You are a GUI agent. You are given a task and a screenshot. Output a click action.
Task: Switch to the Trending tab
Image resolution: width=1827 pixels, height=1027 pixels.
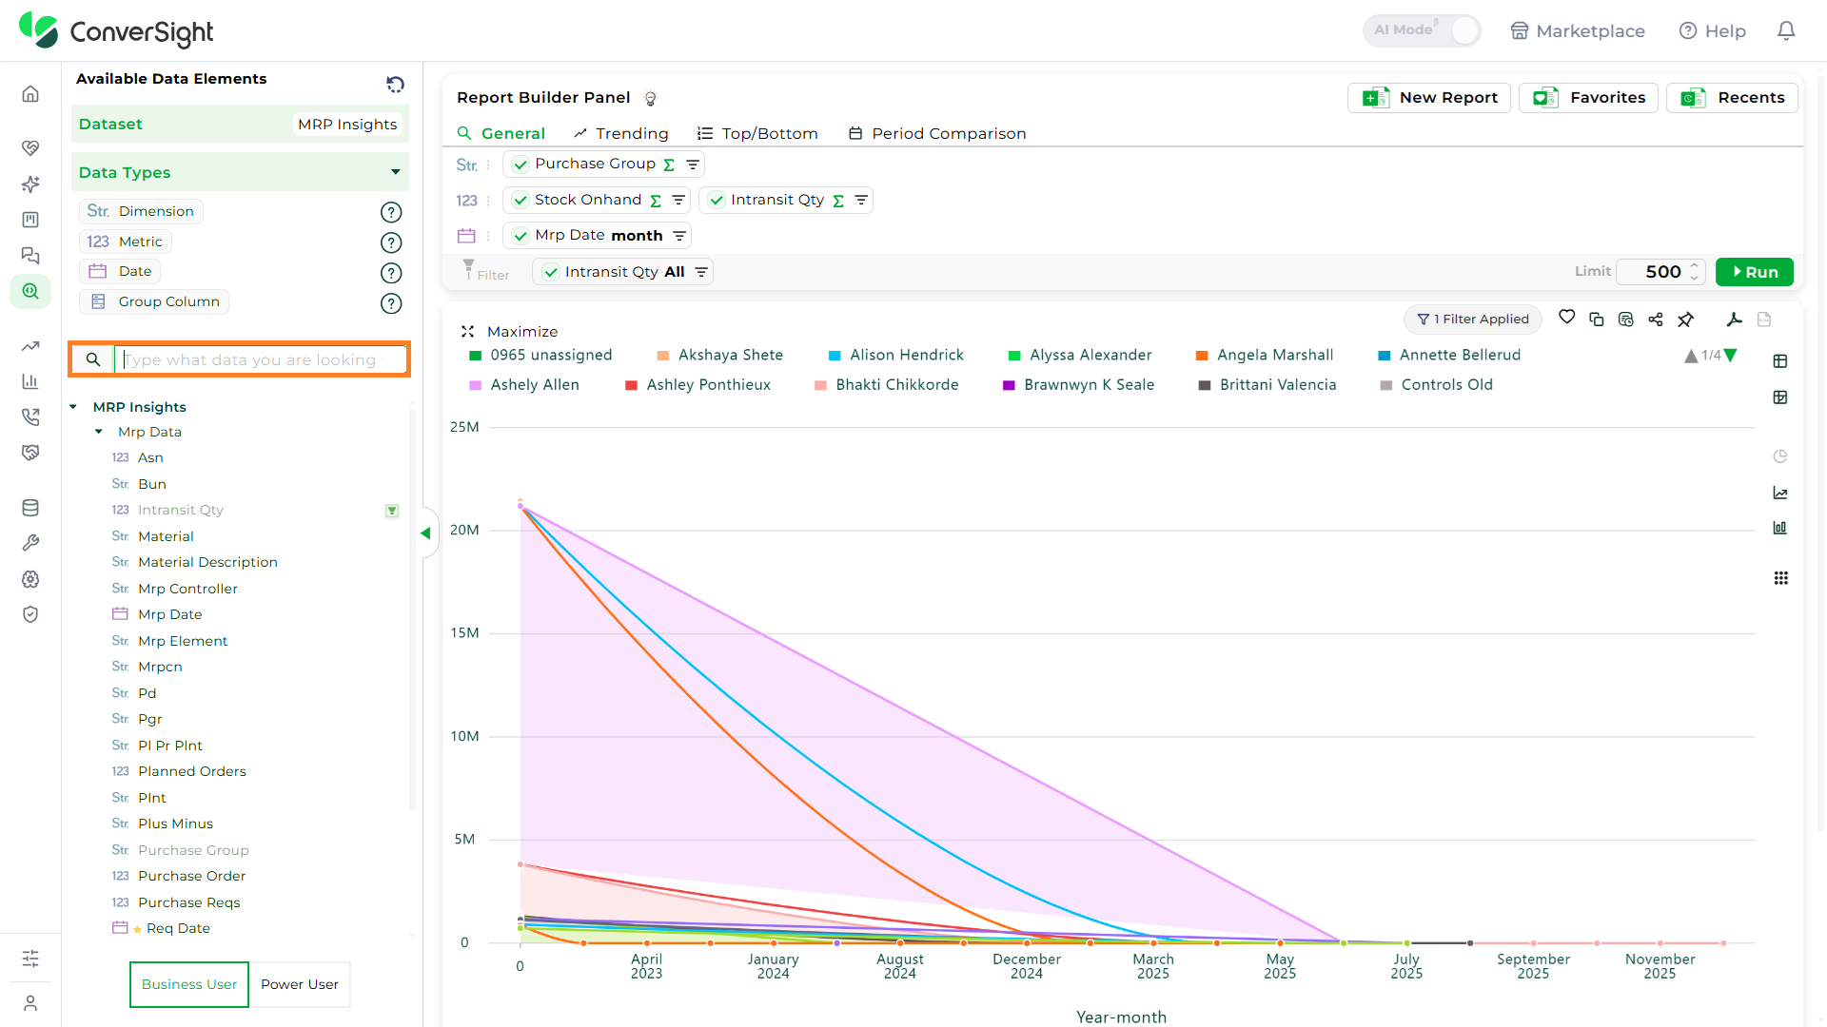[620, 133]
